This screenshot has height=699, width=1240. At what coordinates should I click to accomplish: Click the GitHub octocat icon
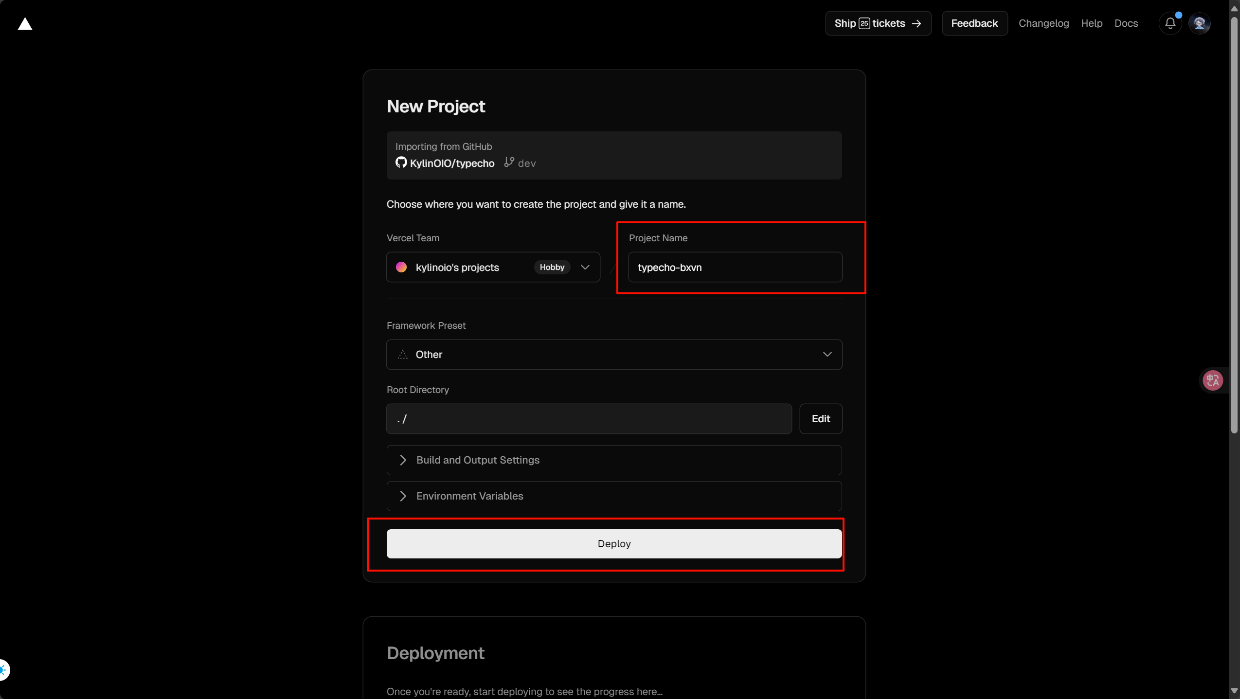coord(401,162)
